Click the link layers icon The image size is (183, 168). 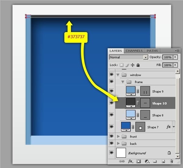click(x=122, y=161)
